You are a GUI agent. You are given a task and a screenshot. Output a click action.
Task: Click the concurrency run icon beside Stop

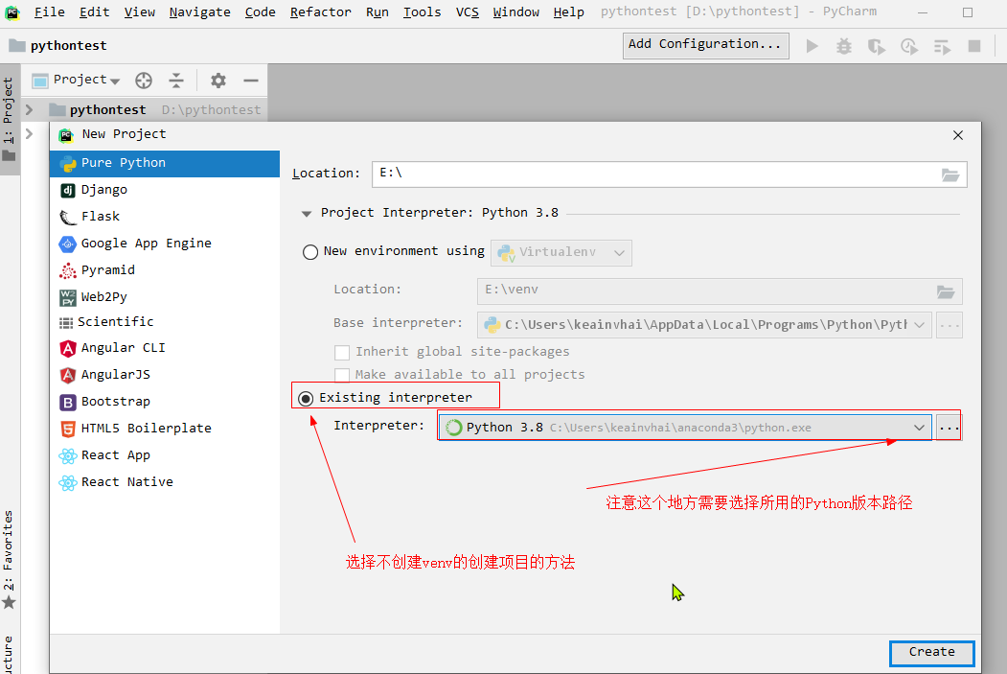pyautogui.click(x=942, y=47)
